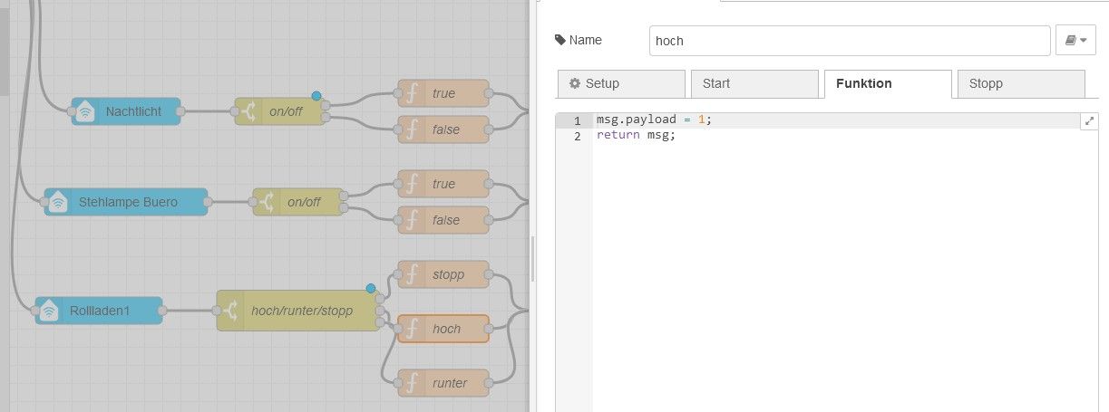The width and height of the screenshot is (1109, 412).
Task: Click the Rollladen1 node icon
Action: tap(49, 311)
